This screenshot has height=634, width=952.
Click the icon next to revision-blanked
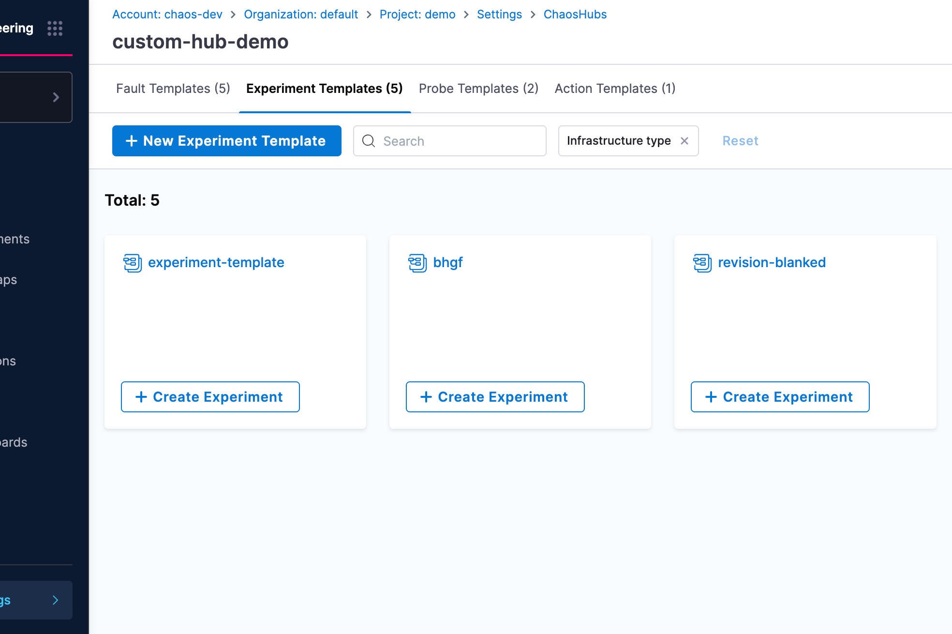701,263
